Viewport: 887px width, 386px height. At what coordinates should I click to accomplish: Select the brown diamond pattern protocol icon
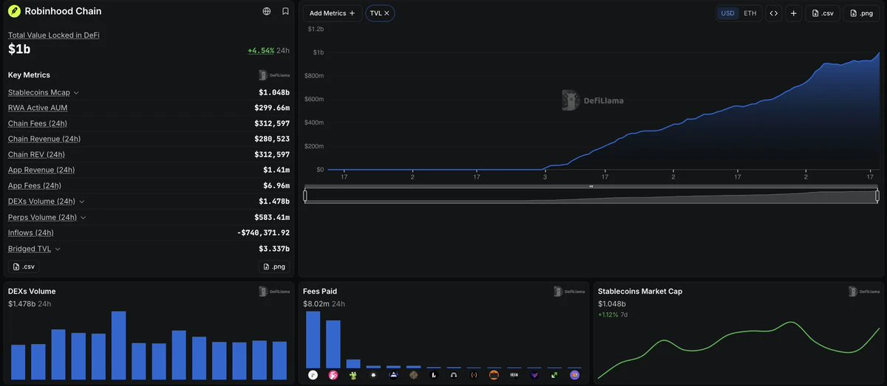coord(413,375)
